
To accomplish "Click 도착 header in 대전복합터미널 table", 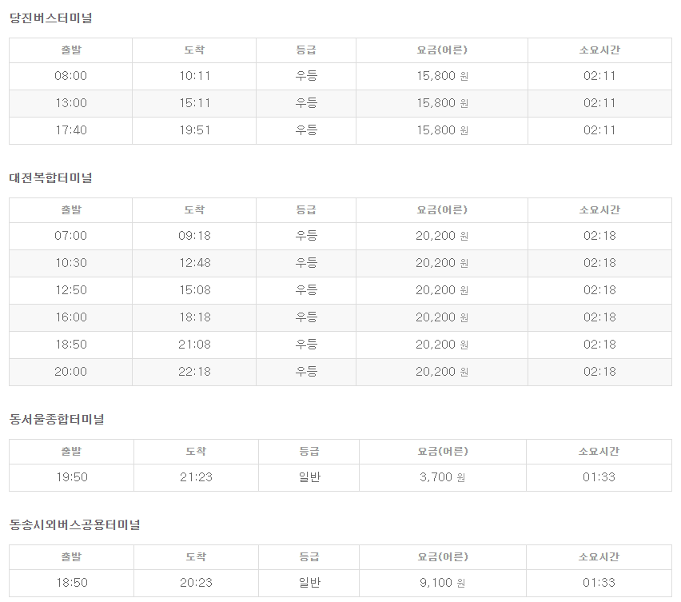I will pos(194,209).
